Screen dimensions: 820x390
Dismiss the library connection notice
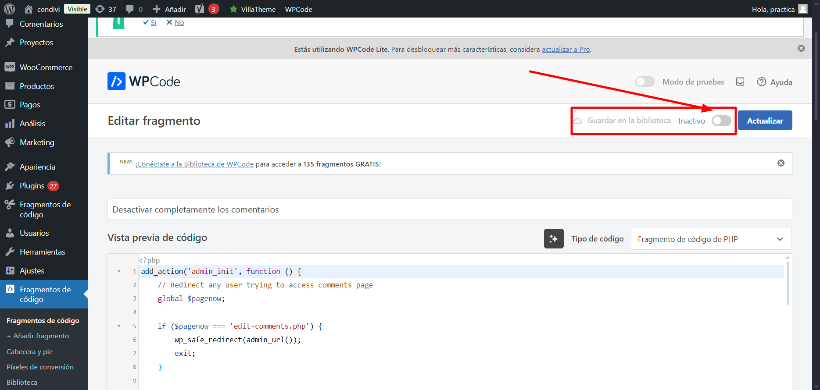click(781, 163)
